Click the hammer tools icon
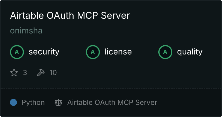222x117 pixels. click(41, 73)
